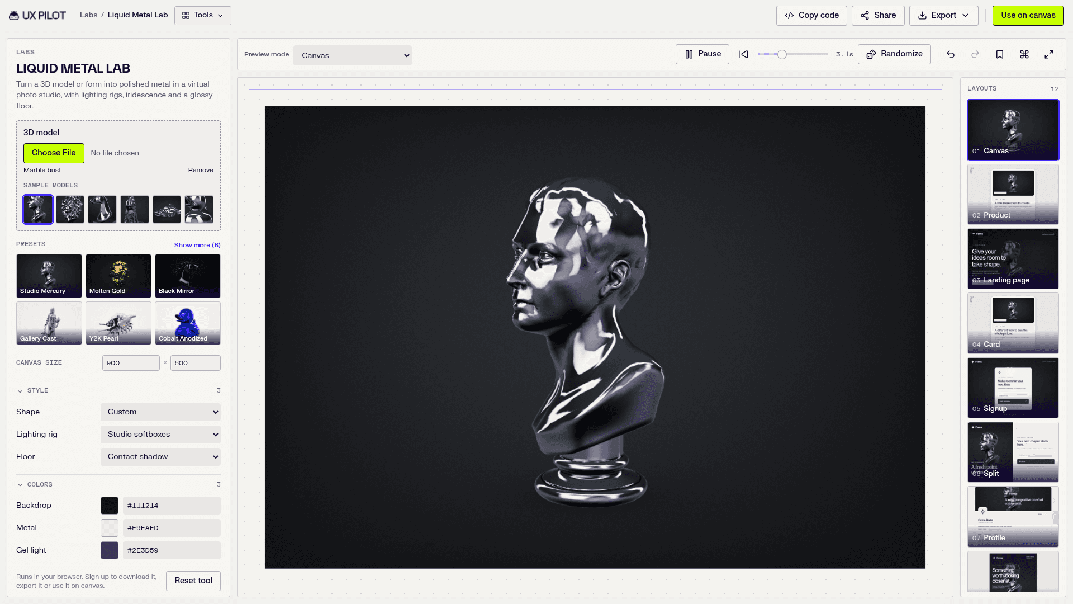Select the fourth sample model thumbnail
Image resolution: width=1073 pixels, height=604 pixels.
point(135,209)
